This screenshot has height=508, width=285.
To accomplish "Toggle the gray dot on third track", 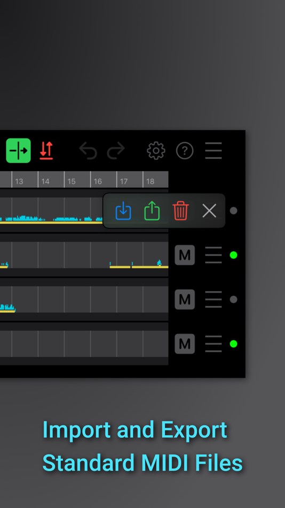I will click(x=234, y=299).
